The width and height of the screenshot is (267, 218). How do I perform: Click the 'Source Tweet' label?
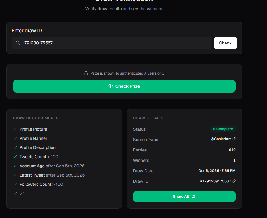[146, 140]
